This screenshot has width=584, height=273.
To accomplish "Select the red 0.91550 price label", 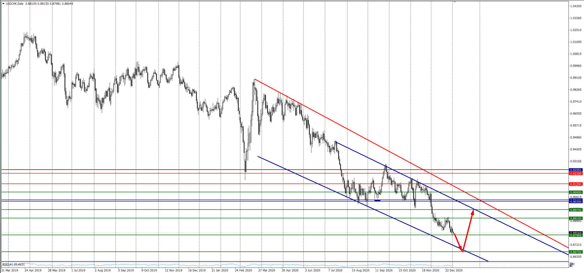I will coord(575,184).
